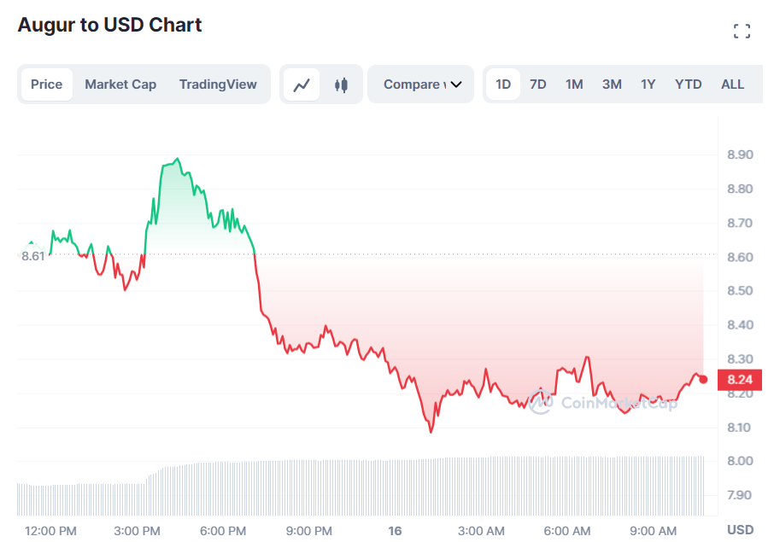The height and width of the screenshot is (542, 780).
Task: Open the TradingView tab
Action: click(x=217, y=84)
